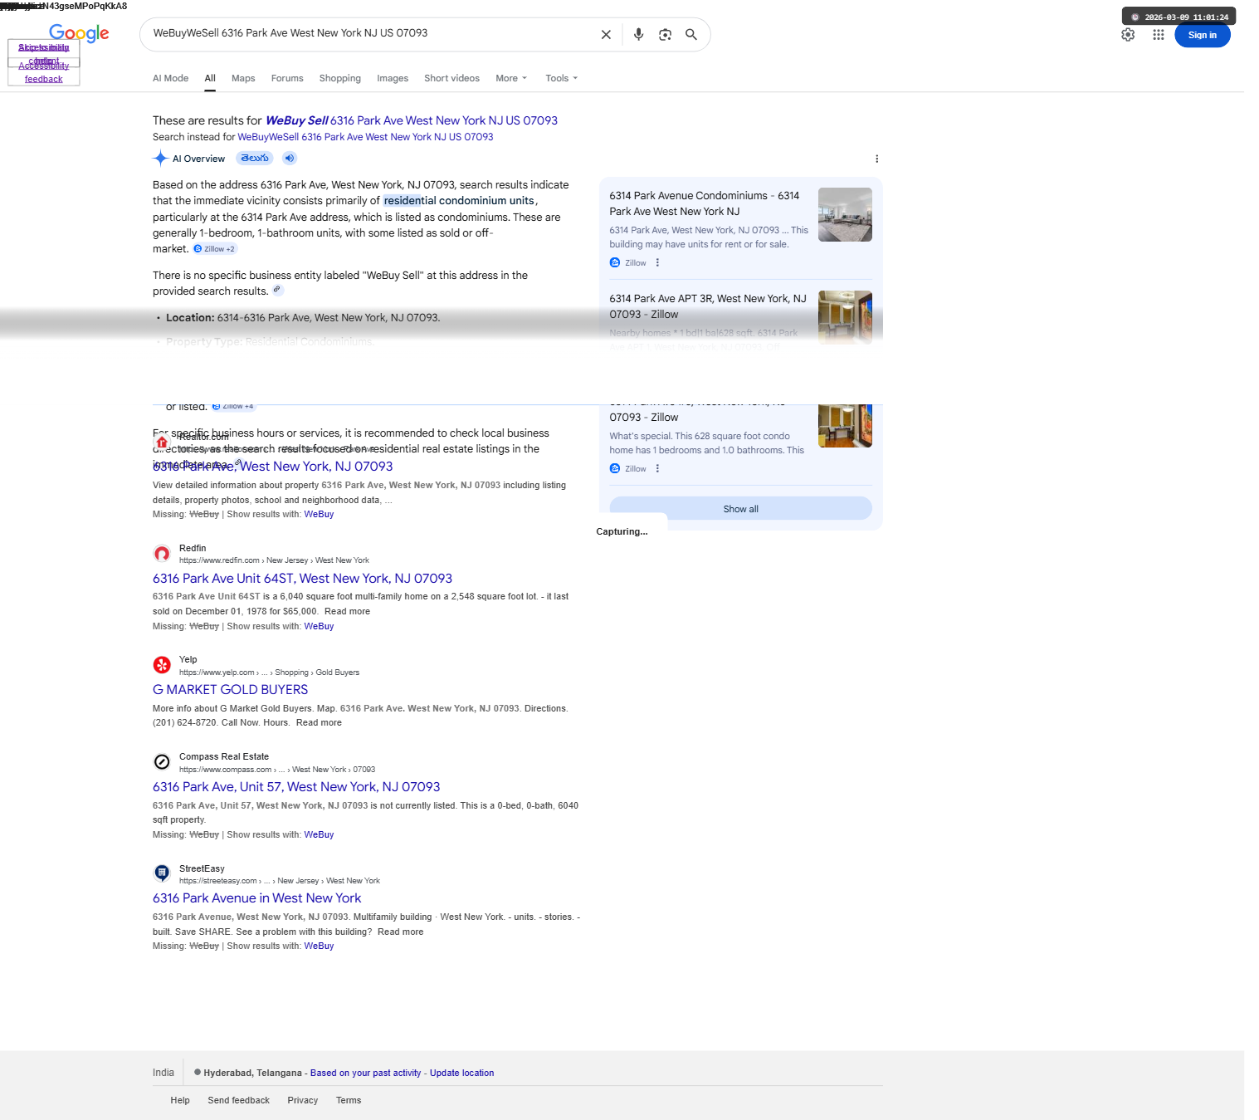Click the Compass Real Estate favicon
The height and width of the screenshot is (1120, 1259).
tap(162, 762)
